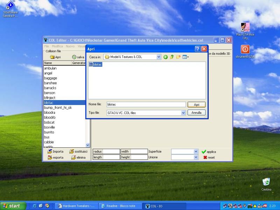Screen dimensions: 280x210
Task: Open the SiSoftware Sandra desktop shortcut
Action: (10, 9)
